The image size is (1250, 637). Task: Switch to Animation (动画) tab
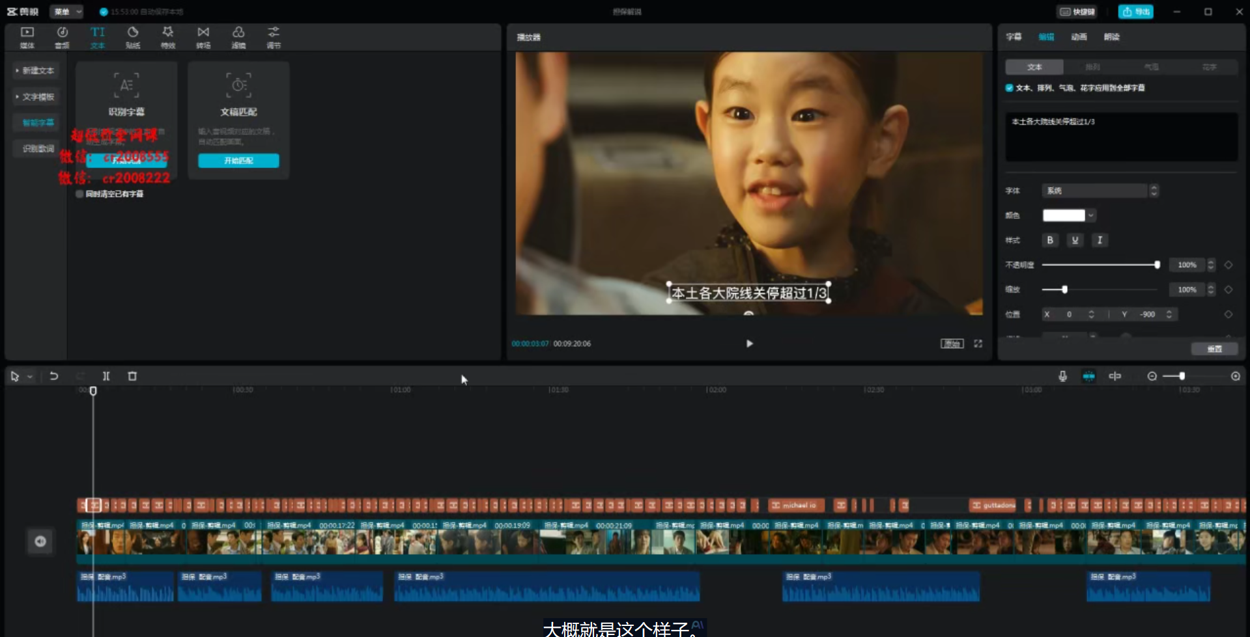coord(1079,37)
